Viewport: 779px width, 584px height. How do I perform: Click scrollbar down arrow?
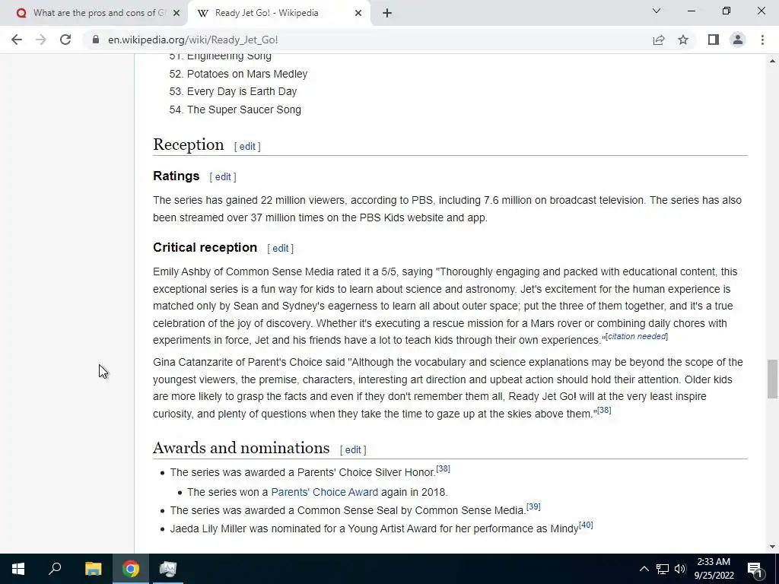772,547
